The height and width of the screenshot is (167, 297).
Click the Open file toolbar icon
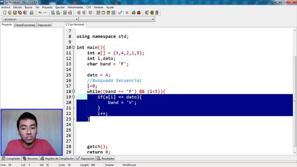(9, 13)
